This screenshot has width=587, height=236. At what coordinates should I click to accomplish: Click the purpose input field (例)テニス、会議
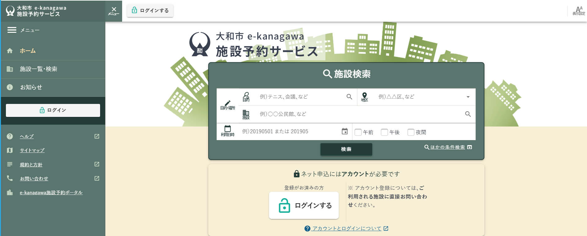301,97
